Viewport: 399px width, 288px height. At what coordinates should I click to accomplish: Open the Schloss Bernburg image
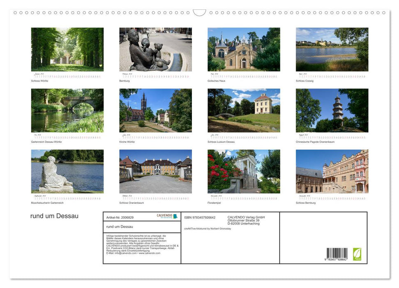coord(332,172)
